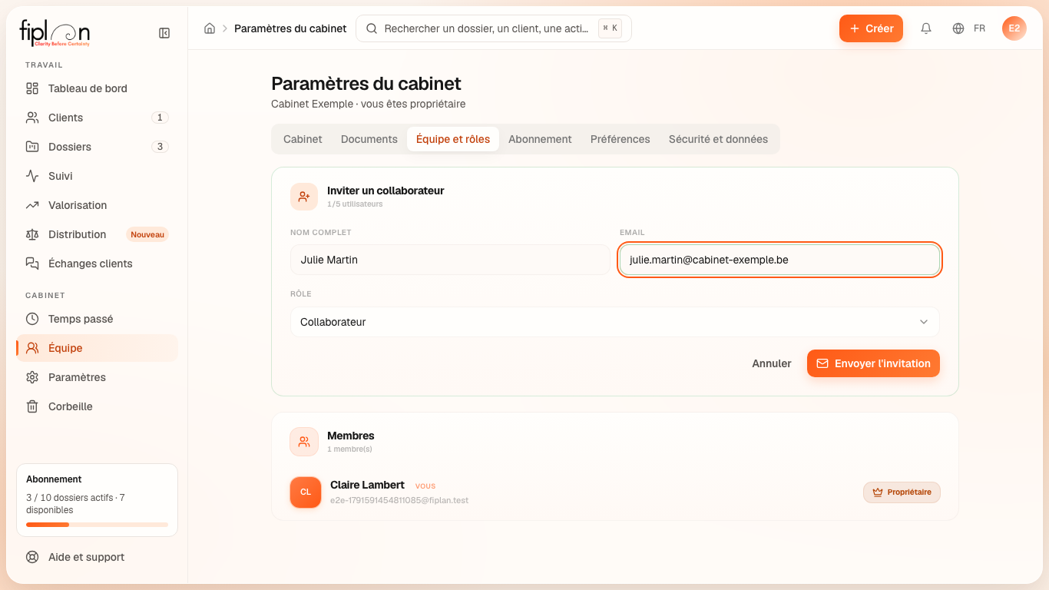Focus the Nom complet field

pos(450,260)
